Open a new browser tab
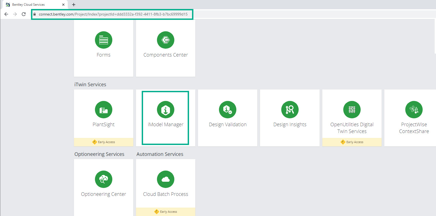The height and width of the screenshot is (216, 436). point(74,5)
